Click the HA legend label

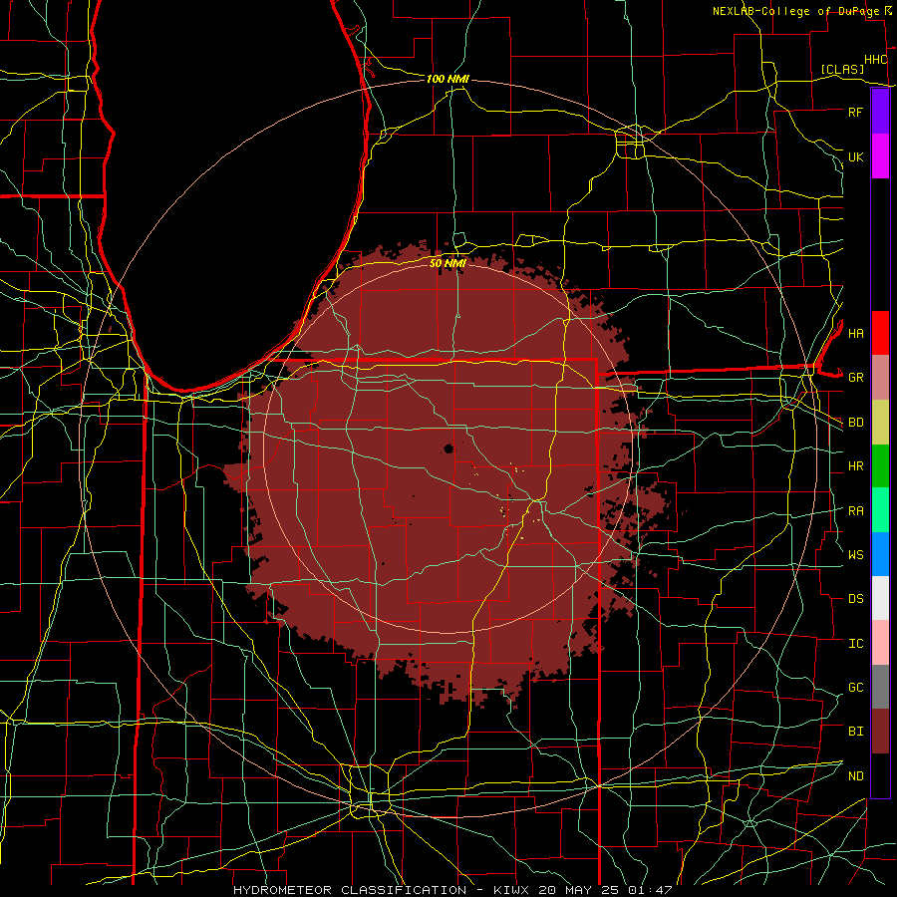855,334
